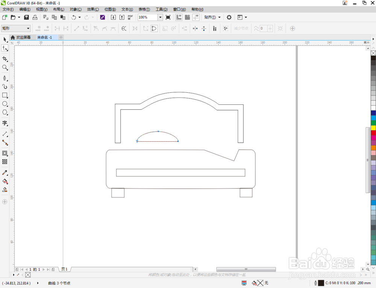Select the Pick tool in toolbox
Viewport: 376px width, 288px height.
5,39
